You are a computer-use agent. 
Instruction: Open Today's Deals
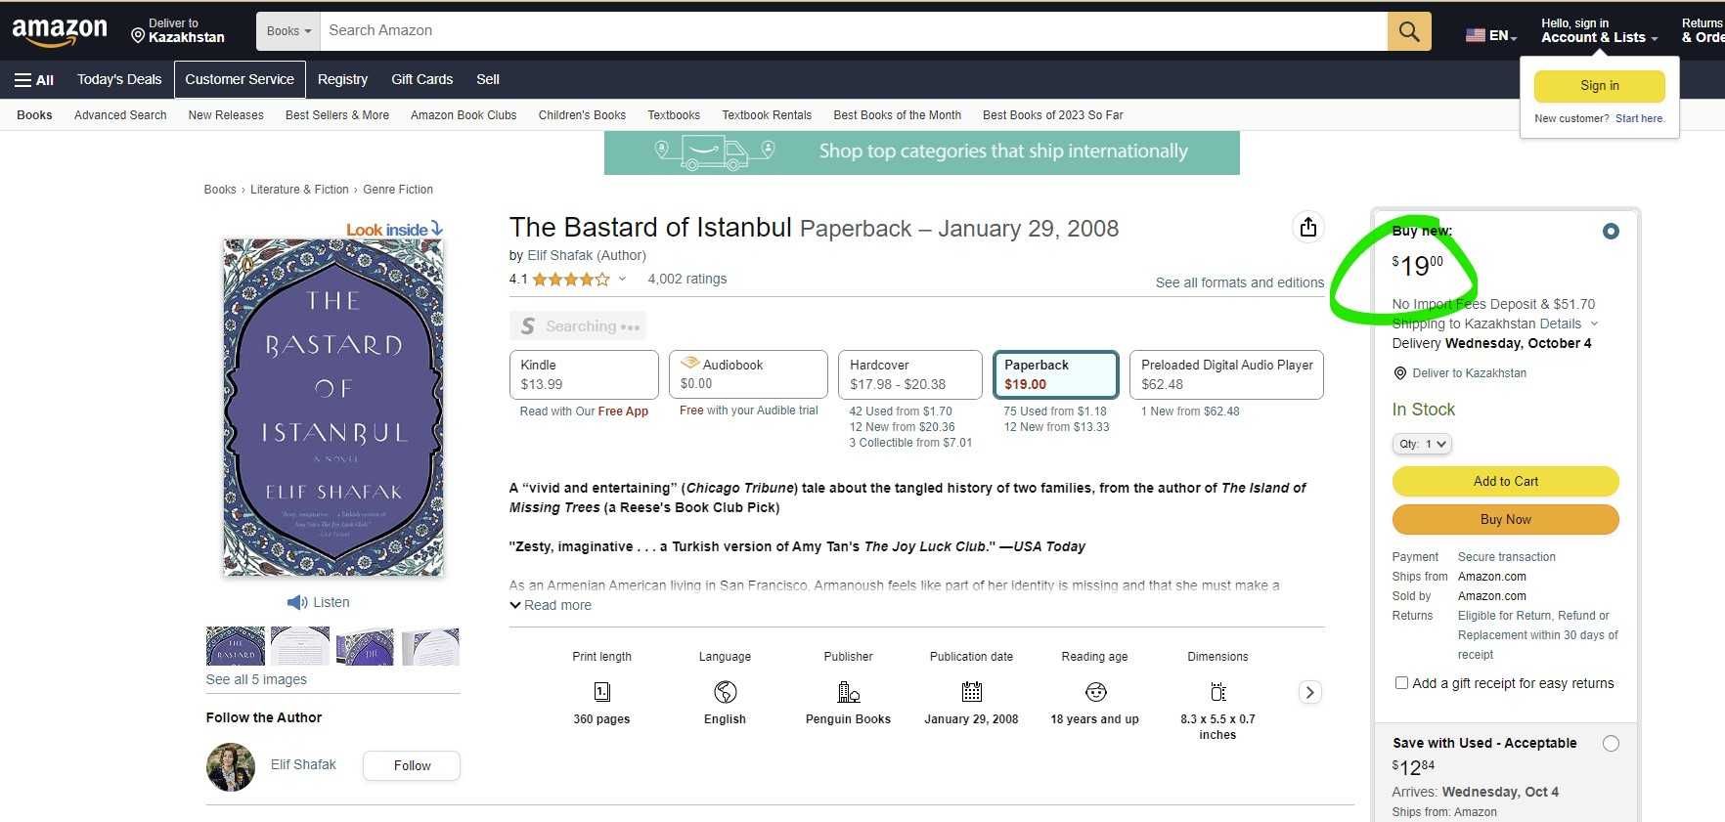click(x=119, y=80)
